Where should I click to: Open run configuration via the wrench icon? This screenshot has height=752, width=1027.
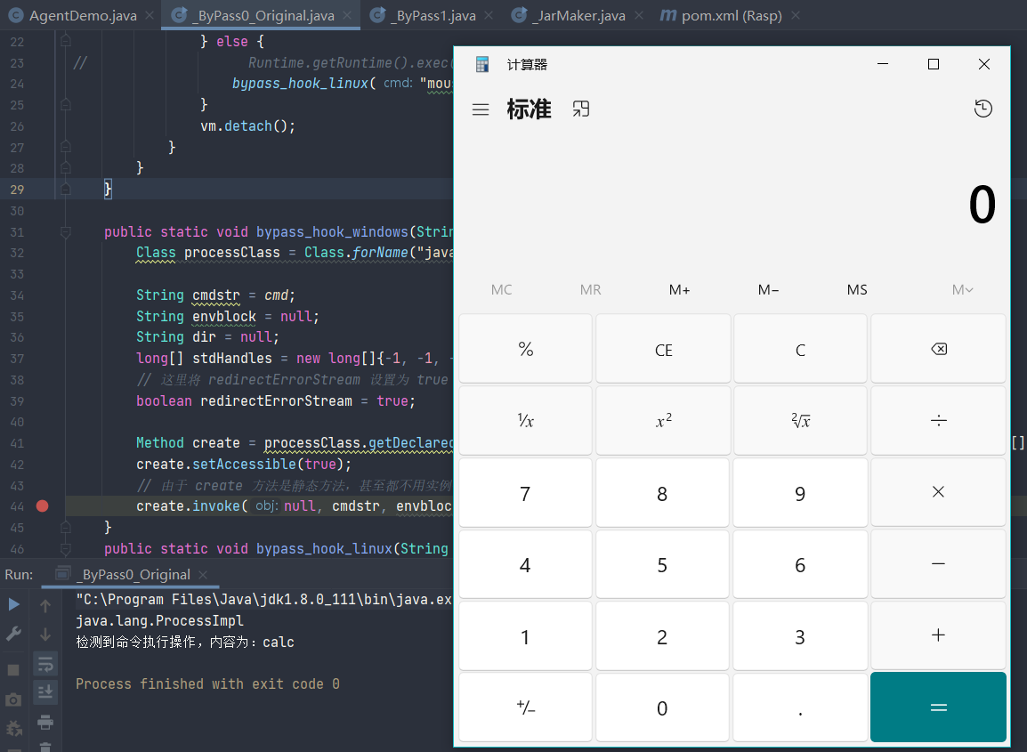pyautogui.click(x=13, y=634)
